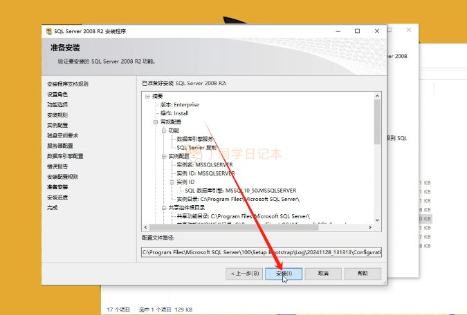Click 磁盘空间要求 step in sidebar
Viewport: 467px width, 315px height.
tap(62, 135)
